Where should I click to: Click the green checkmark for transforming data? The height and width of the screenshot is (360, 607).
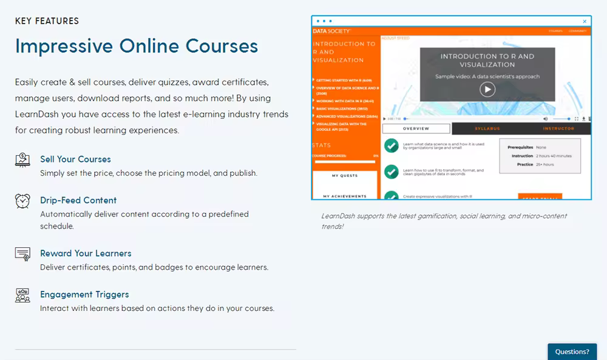click(x=392, y=172)
